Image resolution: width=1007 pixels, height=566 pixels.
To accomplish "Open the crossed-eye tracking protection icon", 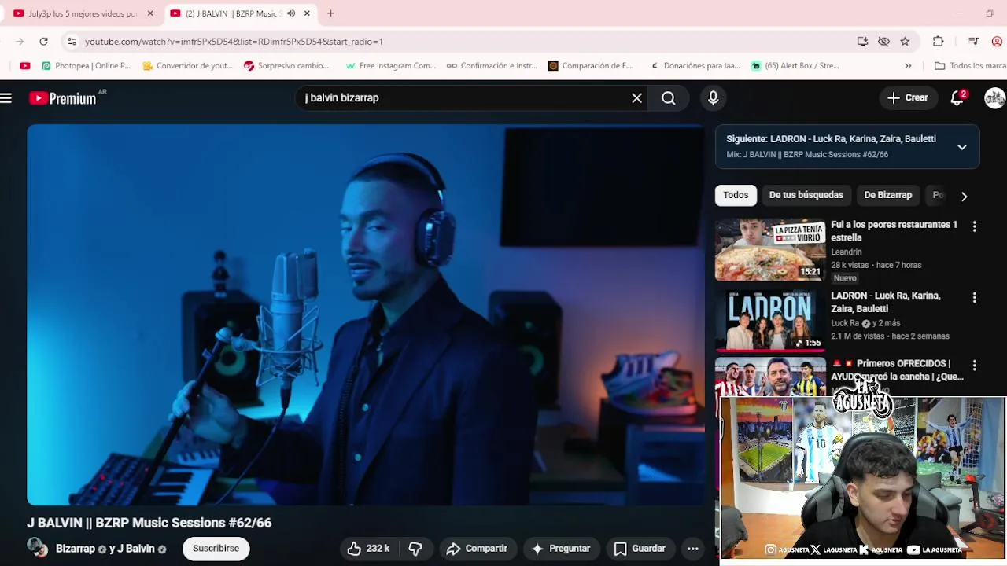I will (x=883, y=42).
